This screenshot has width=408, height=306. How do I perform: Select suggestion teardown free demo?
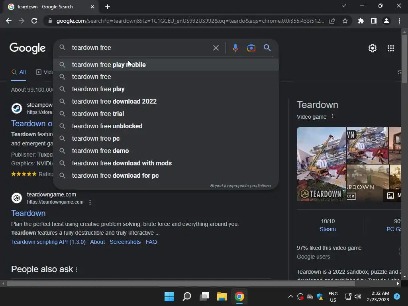pyautogui.click(x=166, y=151)
